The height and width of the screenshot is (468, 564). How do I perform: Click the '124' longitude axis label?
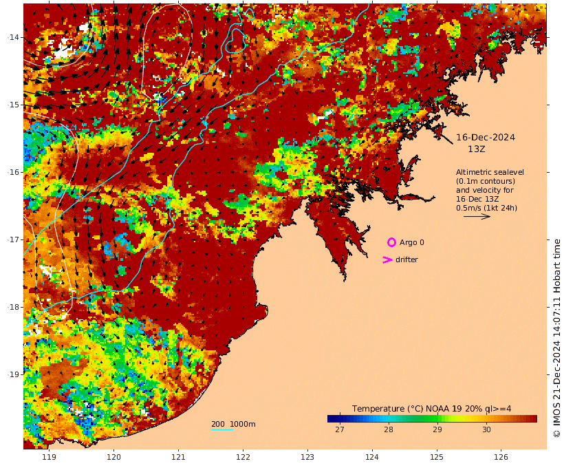click(x=372, y=457)
